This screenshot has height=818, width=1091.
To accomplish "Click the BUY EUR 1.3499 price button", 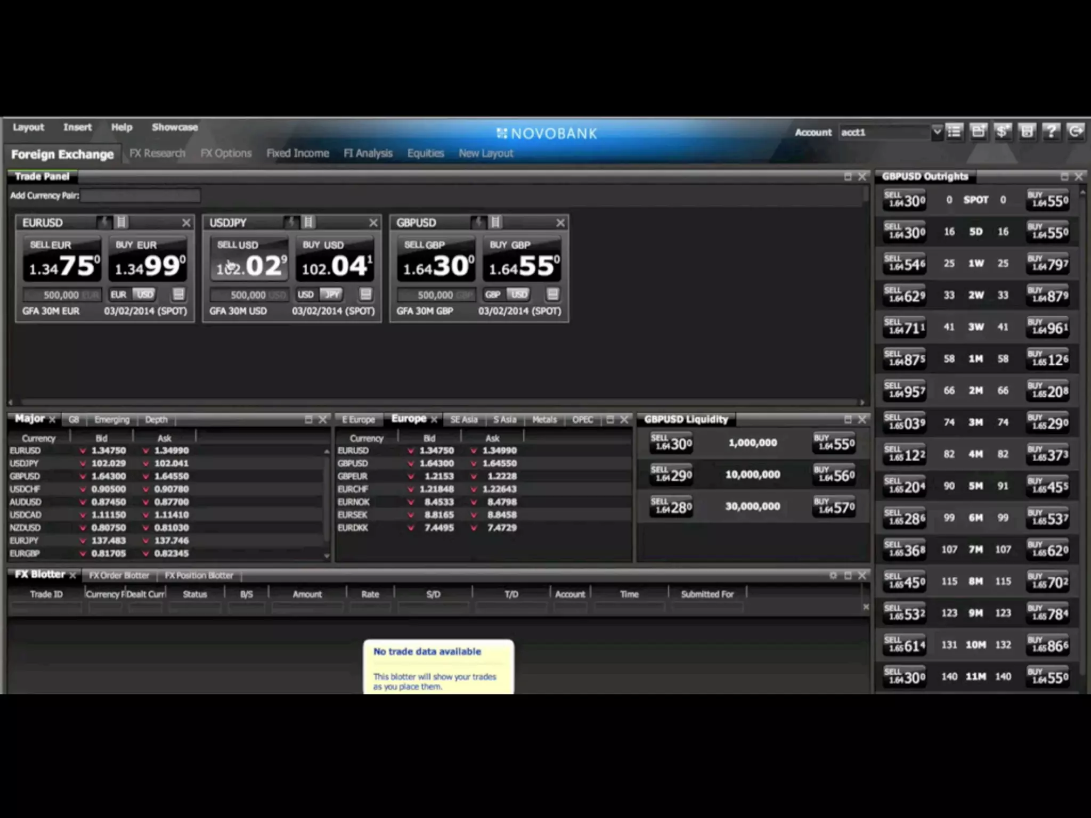I will pyautogui.click(x=149, y=259).
